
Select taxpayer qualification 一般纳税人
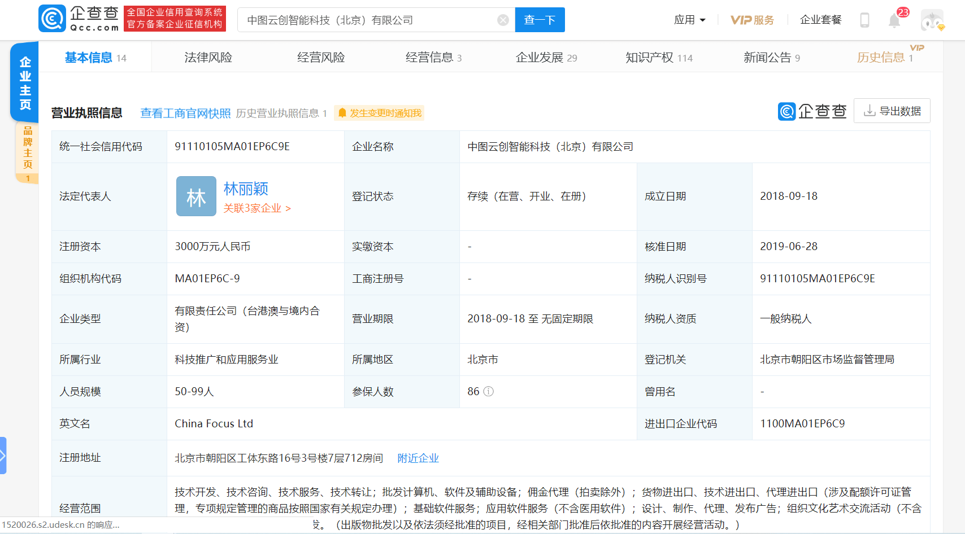click(x=786, y=319)
